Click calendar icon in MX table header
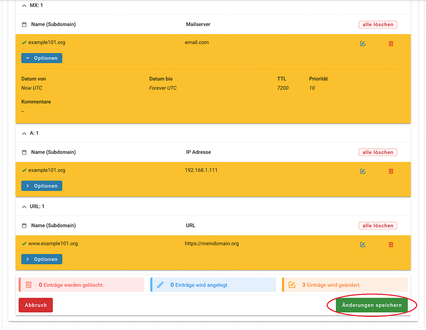Screen dimensions: 426x330 click(x=24, y=25)
